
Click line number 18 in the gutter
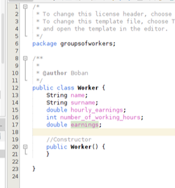pos(15,132)
